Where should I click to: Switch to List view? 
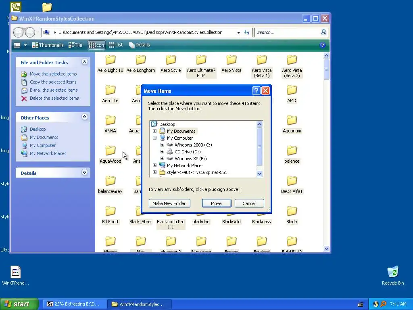click(116, 45)
